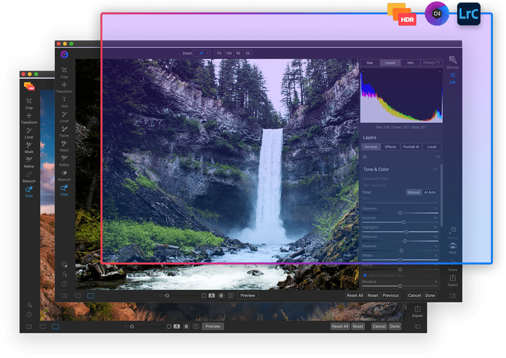Viewport: 506px width, 358px height.
Task: Open the Local tab in Layers
Action: pos(432,147)
